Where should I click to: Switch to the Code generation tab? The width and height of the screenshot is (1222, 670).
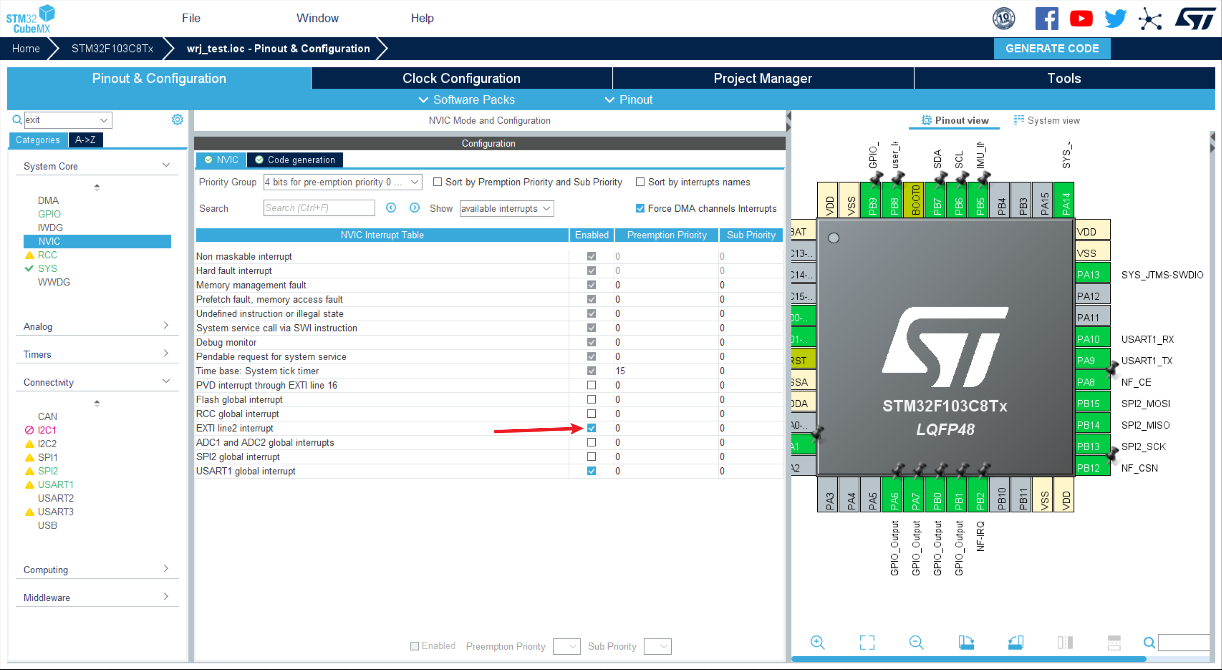click(x=295, y=160)
